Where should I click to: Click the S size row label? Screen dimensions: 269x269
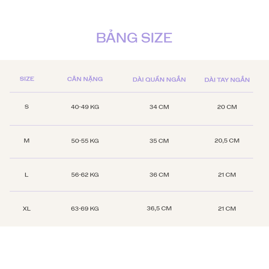pos(27,107)
